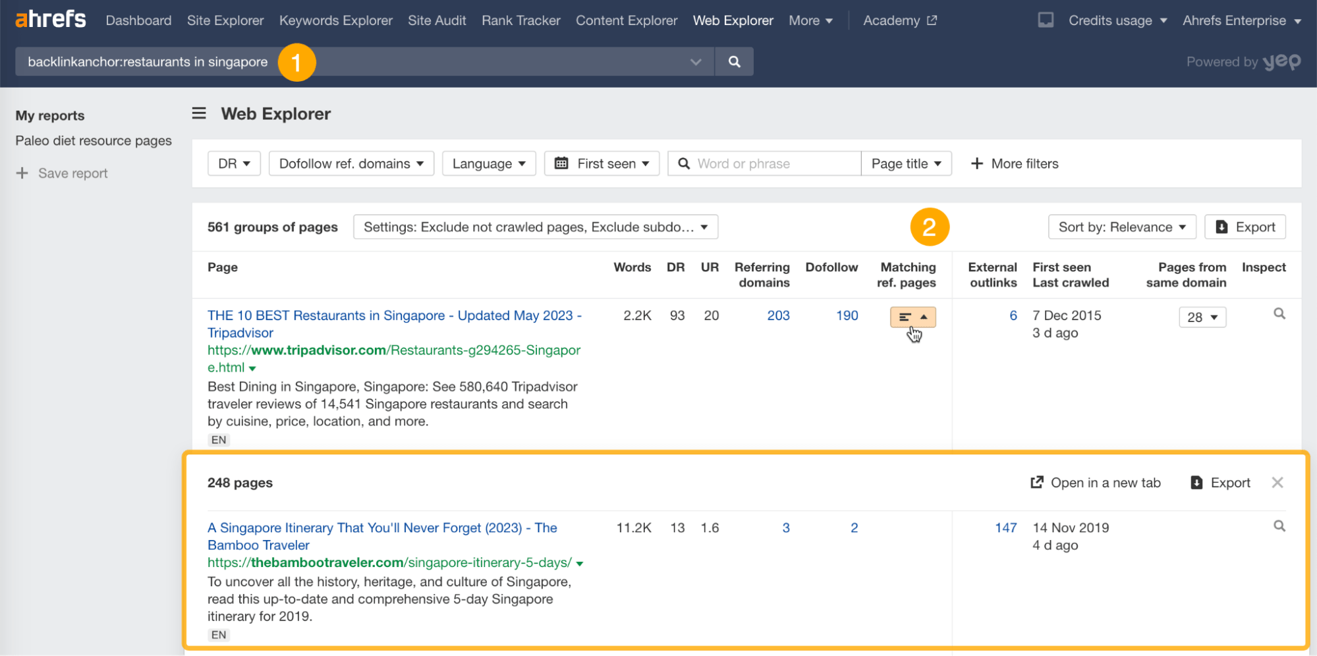The height and width of the screenshot is (656, 1317).
Task: Click external outlinks value 147
Action: click(1006, 528)
